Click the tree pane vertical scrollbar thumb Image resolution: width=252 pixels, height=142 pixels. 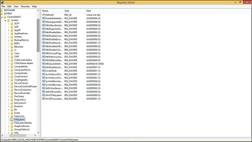point(38,35)
